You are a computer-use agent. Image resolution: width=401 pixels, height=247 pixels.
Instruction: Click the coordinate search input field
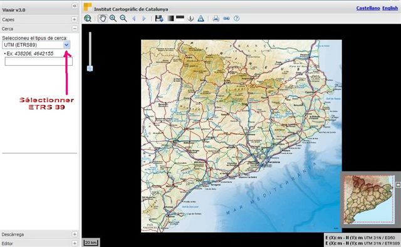coord(39,61)
